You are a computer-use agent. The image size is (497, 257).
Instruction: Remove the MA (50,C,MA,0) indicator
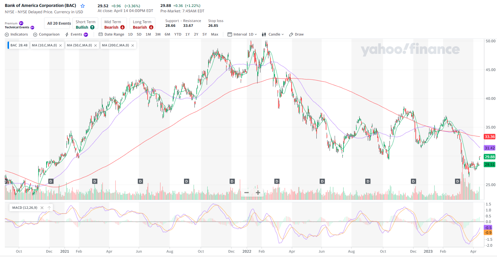tap(95, 45)
